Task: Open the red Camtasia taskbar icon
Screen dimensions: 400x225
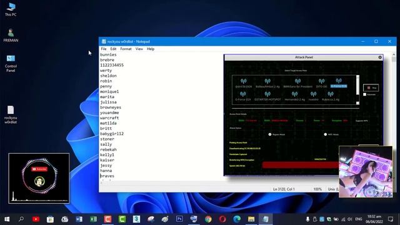Action: [x=107, y=219]
